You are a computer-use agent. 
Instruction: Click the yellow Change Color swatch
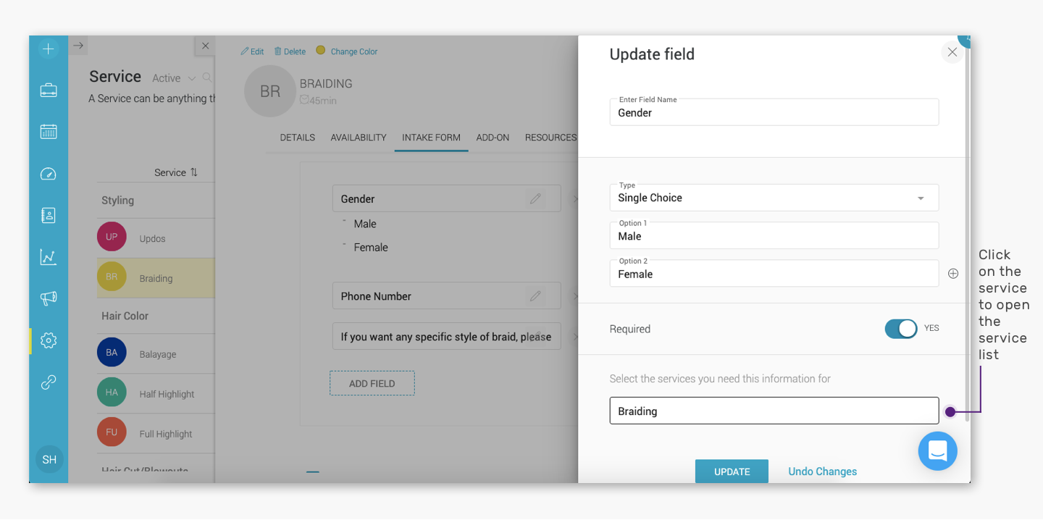321,50
